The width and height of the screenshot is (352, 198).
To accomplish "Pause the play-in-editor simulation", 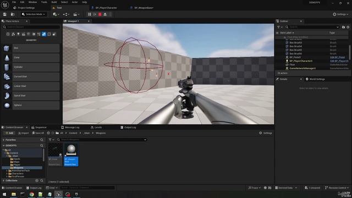I will [x=90, y=14].
